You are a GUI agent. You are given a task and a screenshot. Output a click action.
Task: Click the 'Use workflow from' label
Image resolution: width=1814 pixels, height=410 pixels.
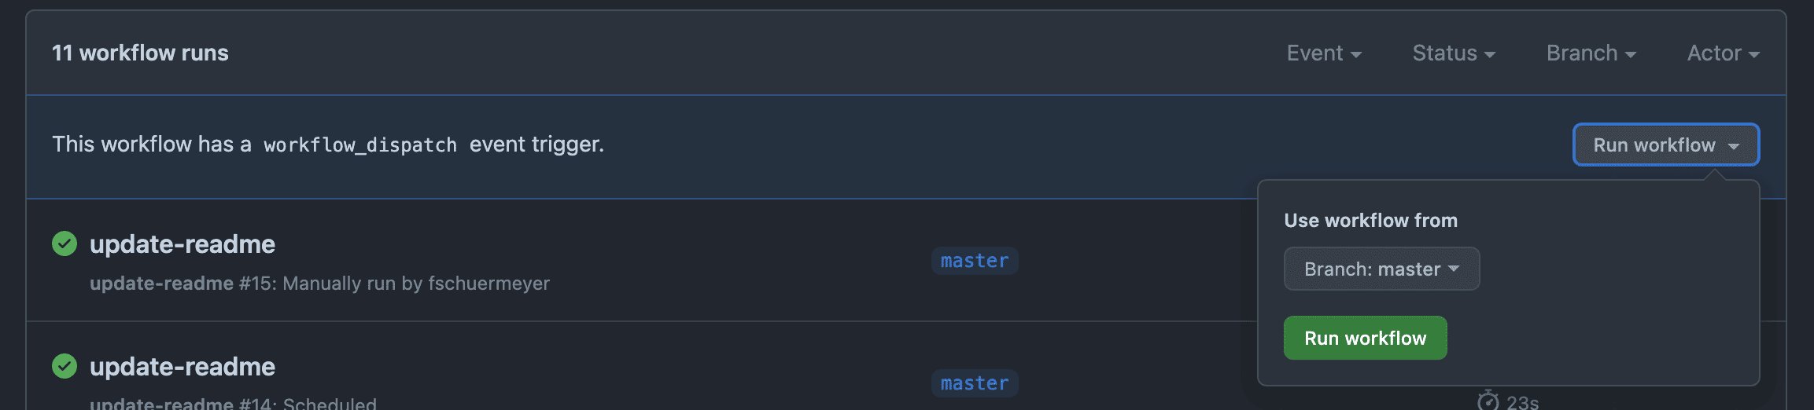[x=1370, y=221]
